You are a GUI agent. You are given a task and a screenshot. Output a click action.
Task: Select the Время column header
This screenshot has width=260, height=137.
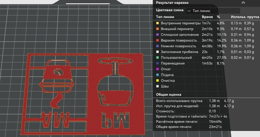[x=207, y=17]
